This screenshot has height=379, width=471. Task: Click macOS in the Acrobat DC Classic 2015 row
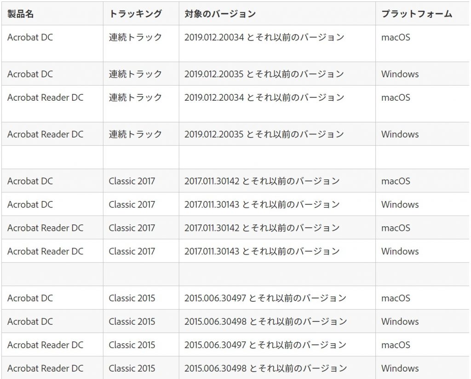396,298
